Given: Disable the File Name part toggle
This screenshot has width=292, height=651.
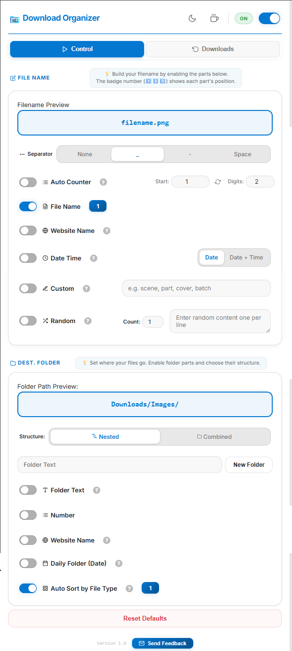Looking at the screenshot, I should [28, 206].
